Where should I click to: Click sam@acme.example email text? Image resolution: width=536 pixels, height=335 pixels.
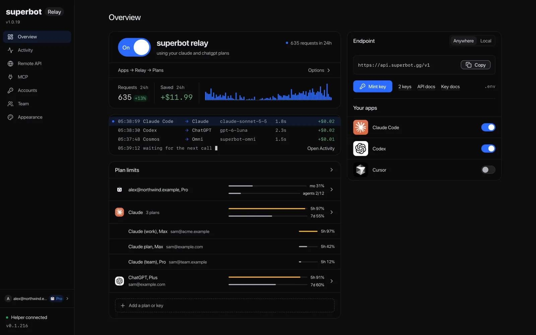coord(190,231)
